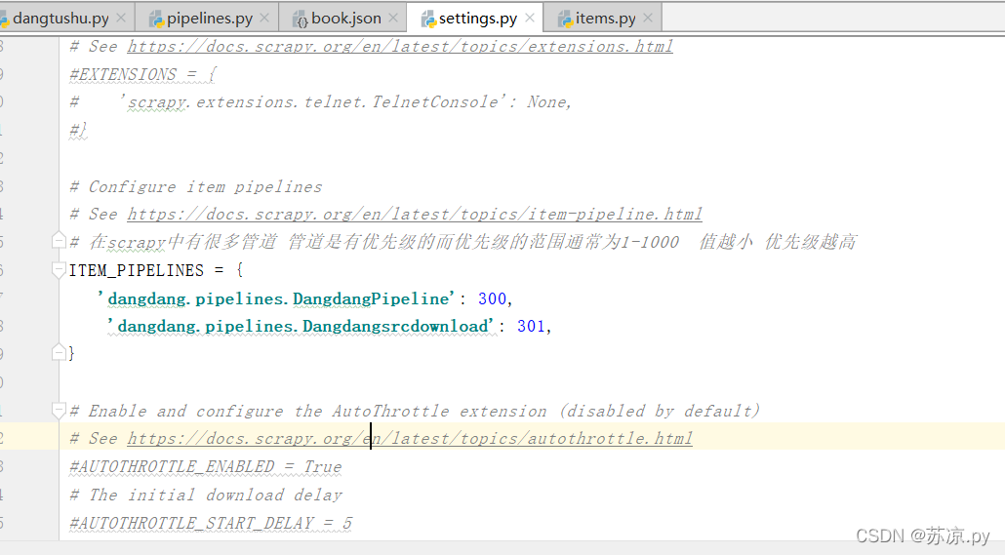Close the settings.py tab
The width and height of the screenshot is (1005, 555).
(530, 18)
